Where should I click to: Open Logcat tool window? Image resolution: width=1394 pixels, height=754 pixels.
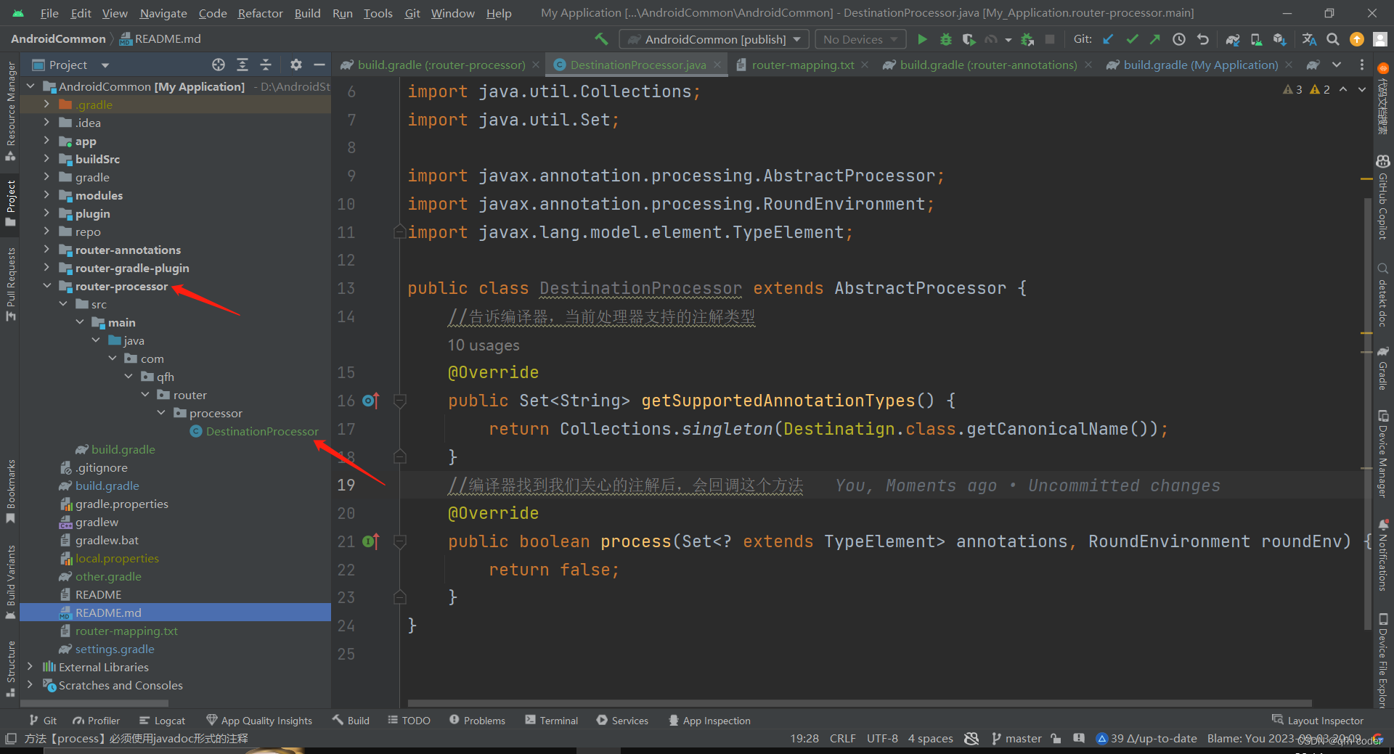pyautogui.click(x=162, y=721)
